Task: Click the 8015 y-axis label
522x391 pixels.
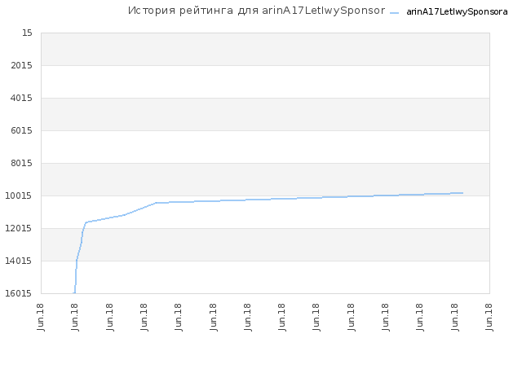Action: click(x=22, y=163)
